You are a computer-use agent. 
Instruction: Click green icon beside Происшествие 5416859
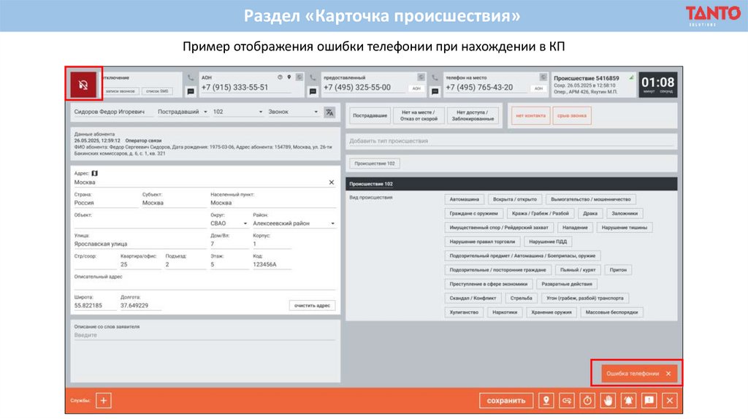[x=631, y=77]
